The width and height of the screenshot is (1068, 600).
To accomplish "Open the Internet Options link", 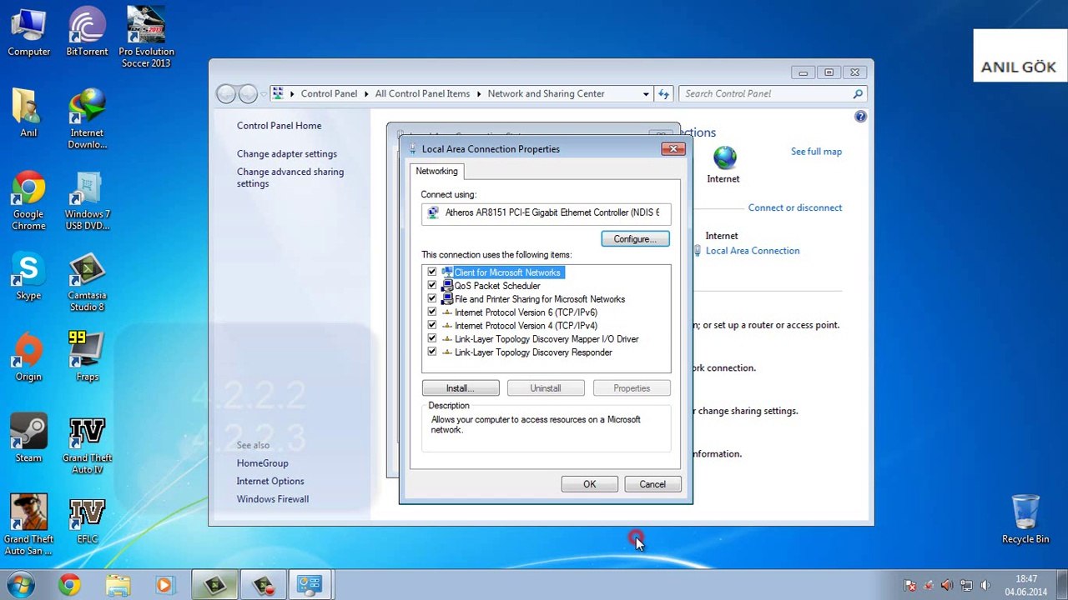I will (270, 481).
